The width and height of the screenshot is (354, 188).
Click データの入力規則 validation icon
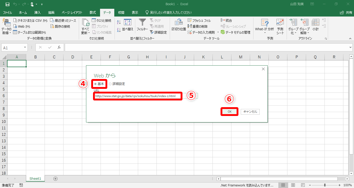pyautogui.click(x=189, y=32)
